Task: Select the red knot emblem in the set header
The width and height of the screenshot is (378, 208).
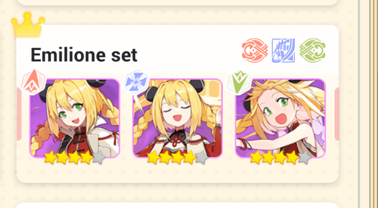Action: (x=255, y=51)
